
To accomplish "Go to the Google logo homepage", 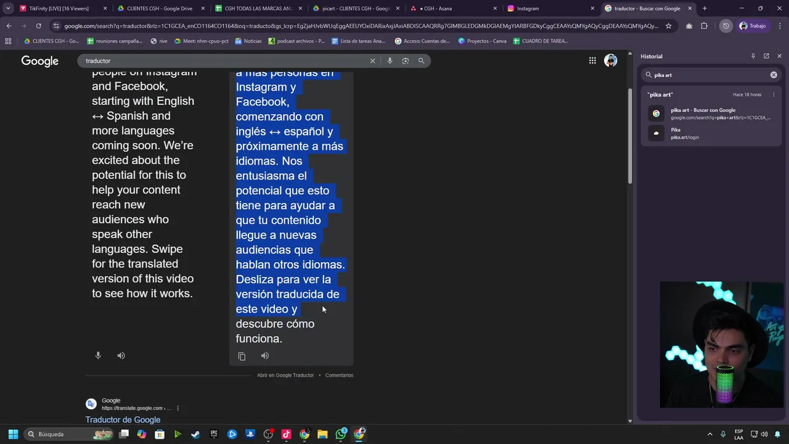I will [x=40, y=61].
